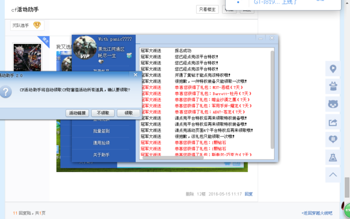
Task: Click the 只看楼主 button
Action: [208, 10]
